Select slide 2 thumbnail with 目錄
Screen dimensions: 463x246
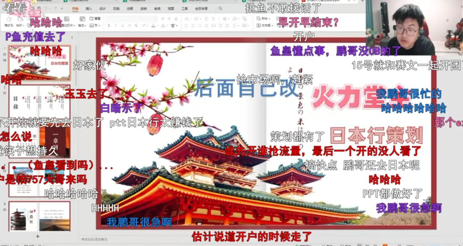pos(39,103)
